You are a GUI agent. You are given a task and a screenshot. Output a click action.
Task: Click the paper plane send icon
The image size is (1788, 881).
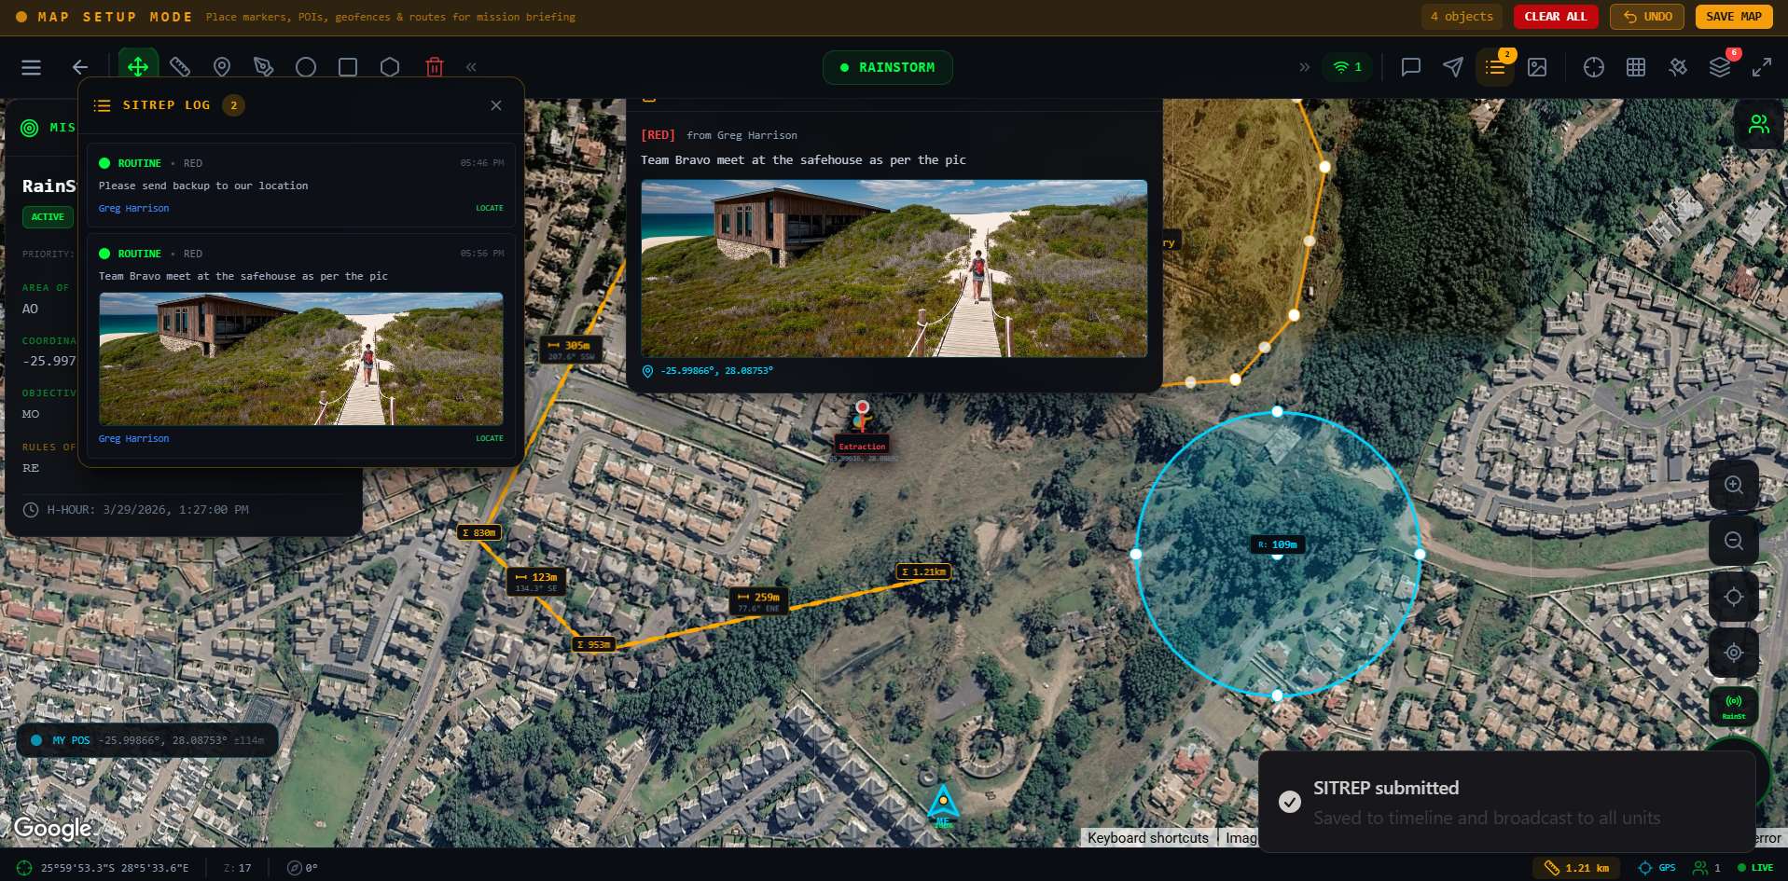tap(1453, 67)
